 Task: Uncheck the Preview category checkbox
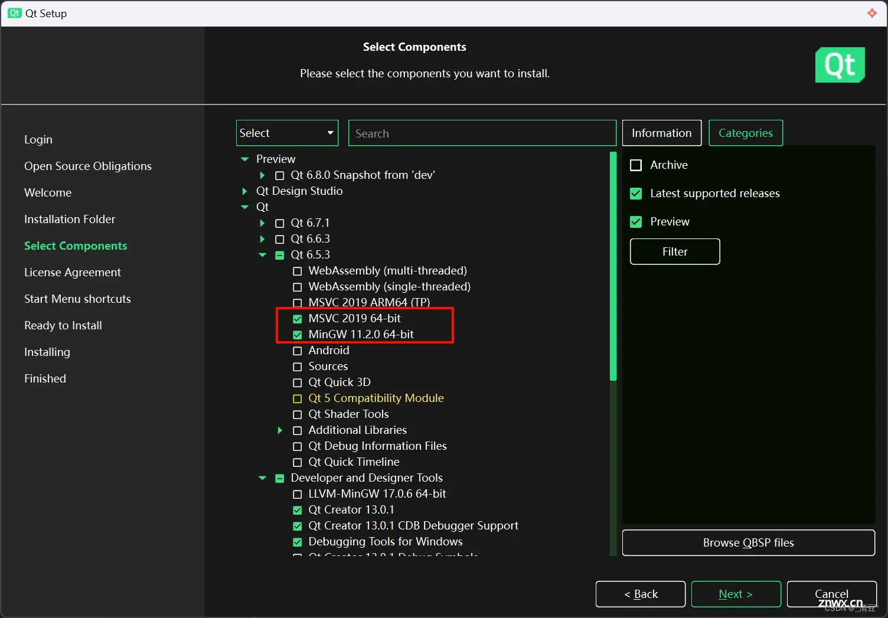point(636,222)
